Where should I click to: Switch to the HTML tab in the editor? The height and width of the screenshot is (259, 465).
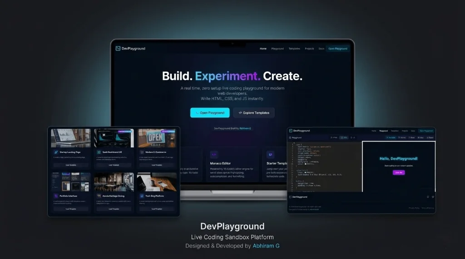[x=334, y=137]
